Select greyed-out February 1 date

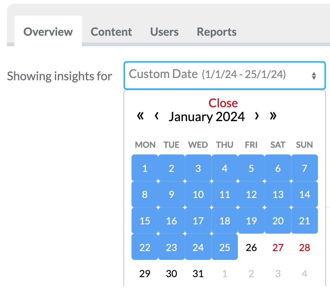(x=225, y=274)
